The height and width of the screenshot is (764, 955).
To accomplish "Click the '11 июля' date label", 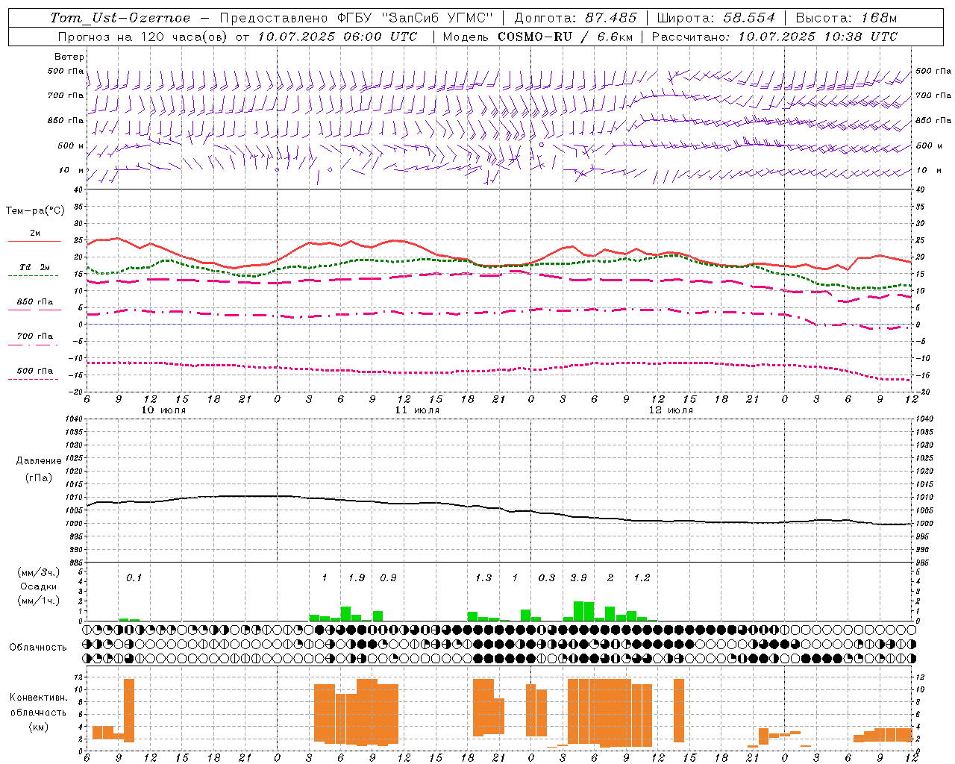I will [x=417, y=410].
